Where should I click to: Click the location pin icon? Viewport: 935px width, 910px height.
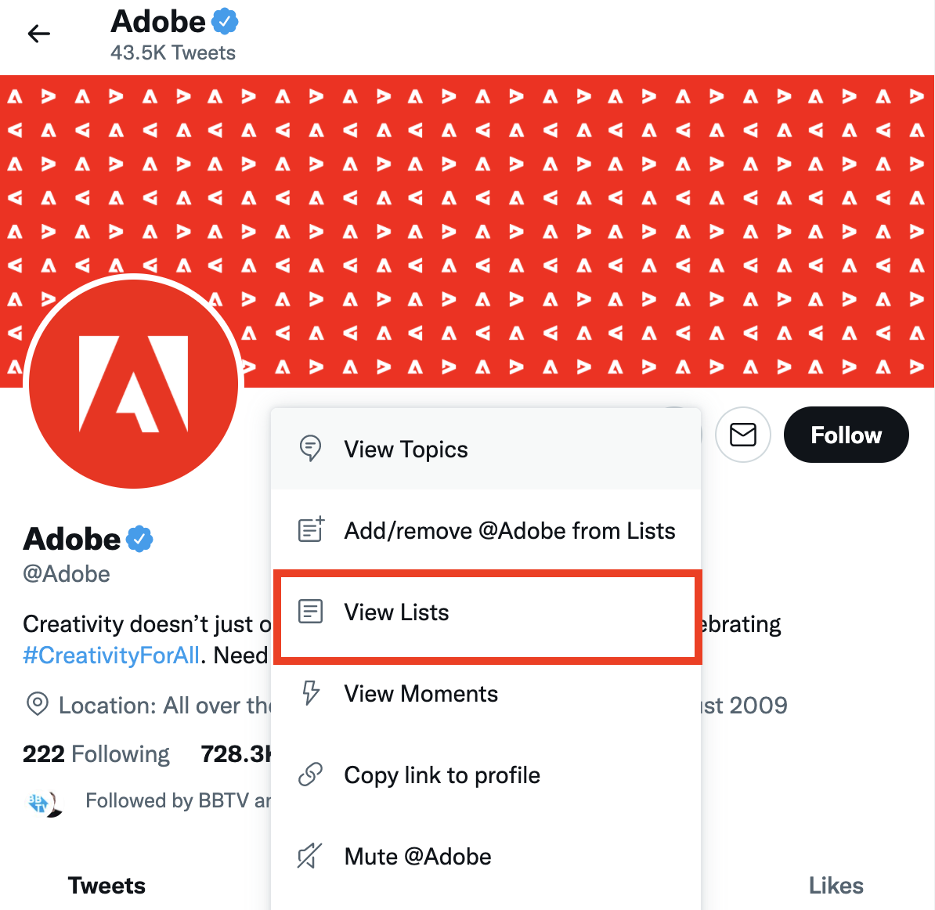[x=36, y=705]
